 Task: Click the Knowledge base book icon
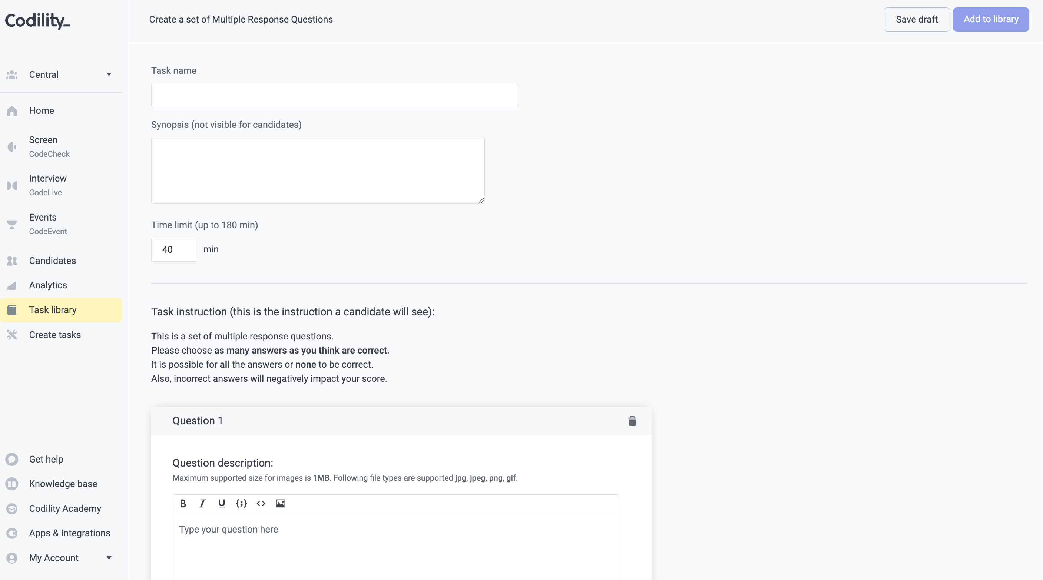coord(12,484)
